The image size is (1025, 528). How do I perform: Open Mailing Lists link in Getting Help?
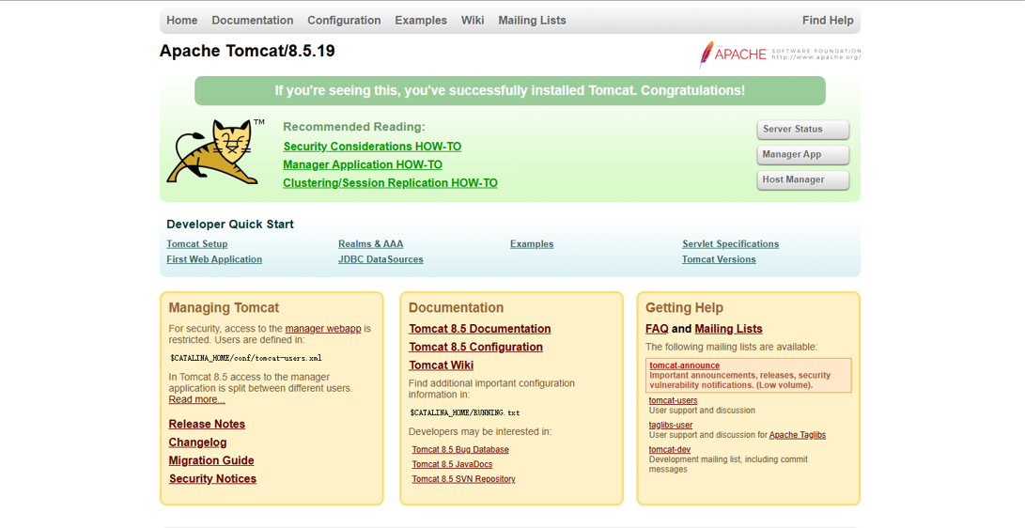(728, 329)
